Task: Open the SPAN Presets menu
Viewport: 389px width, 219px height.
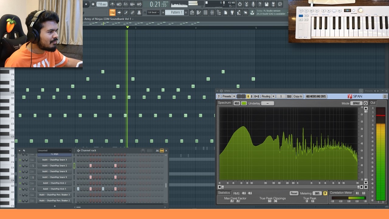Action: [x=227, y=96]
